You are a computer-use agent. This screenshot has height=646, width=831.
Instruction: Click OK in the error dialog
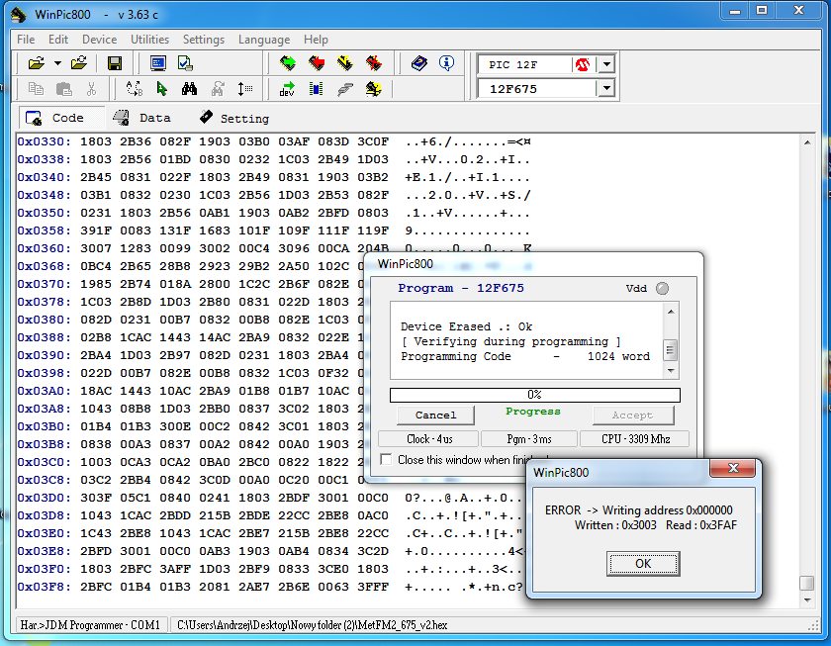pyautogui.click(x=643, y=563)
